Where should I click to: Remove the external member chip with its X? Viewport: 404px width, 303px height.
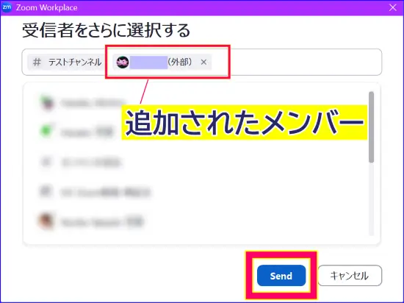203,63
